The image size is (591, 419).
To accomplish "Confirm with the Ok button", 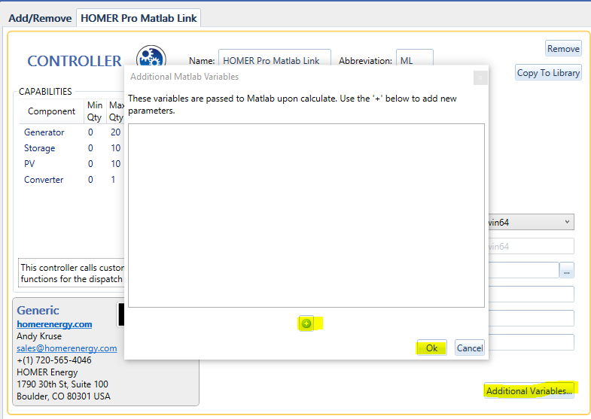I will (x=431, y=348).
